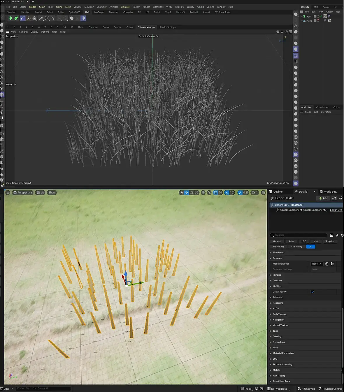Click the question mark hair tool icon
The height and width of the screenshot is (392, 344).
click(x=52, y=18)
